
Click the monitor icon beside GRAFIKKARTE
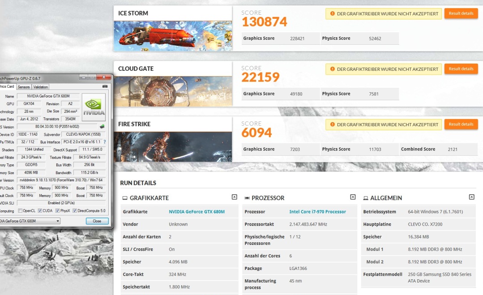(125, 198)
